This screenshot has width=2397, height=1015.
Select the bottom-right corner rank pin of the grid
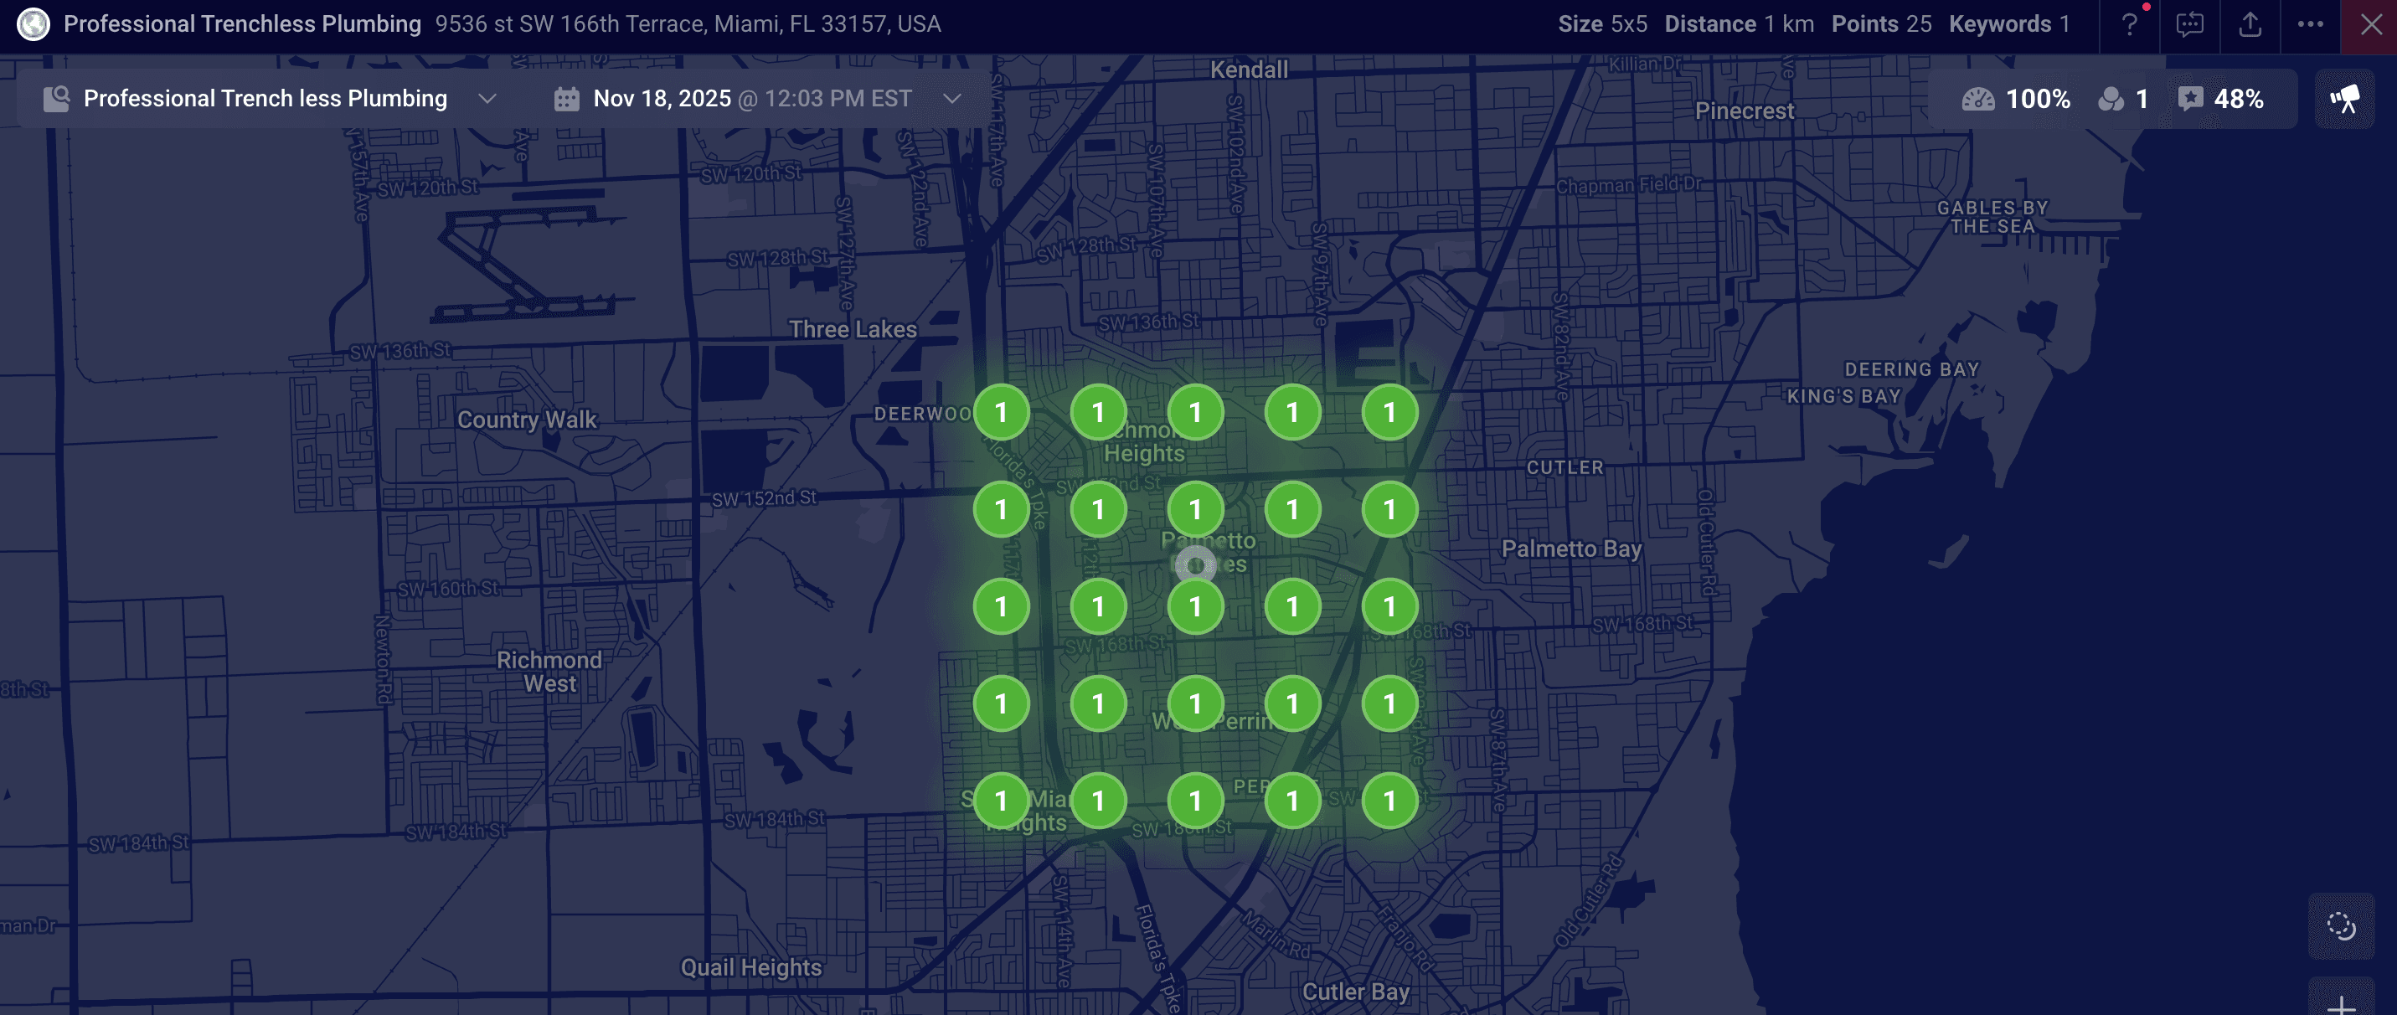[1389, 800]
